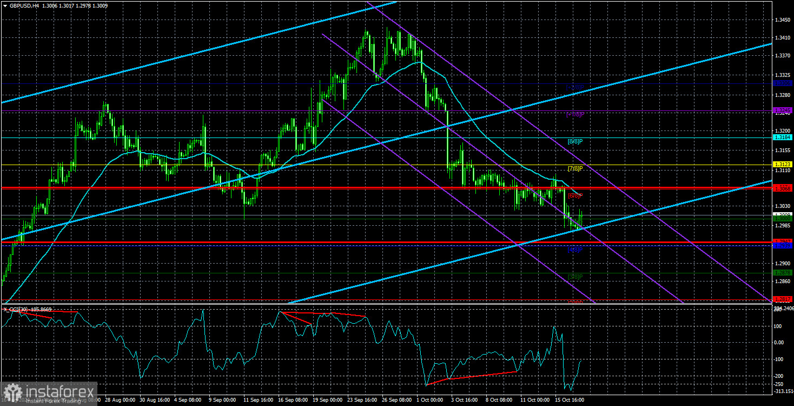Viewport: 794px width, 406px height.
Task: Select the blue 1.2939 price tag
Action: (x=783, y=246)
